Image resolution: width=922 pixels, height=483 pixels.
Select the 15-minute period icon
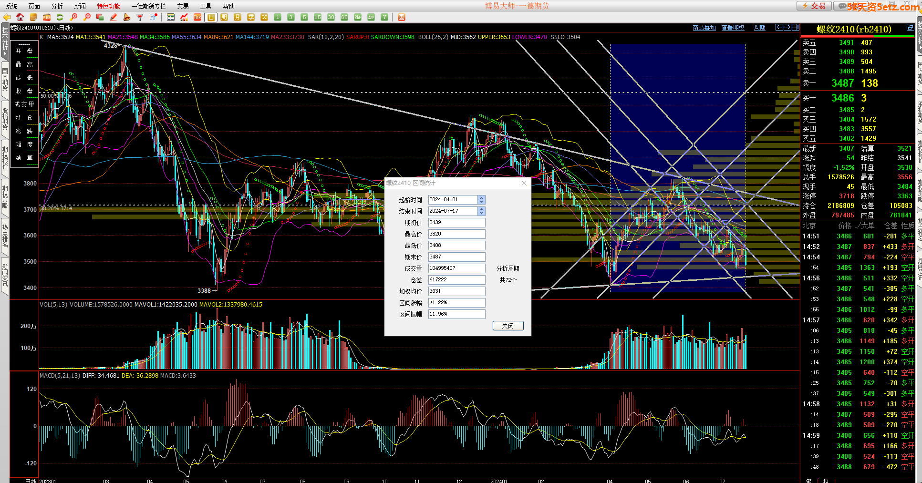tap(318, 17)
